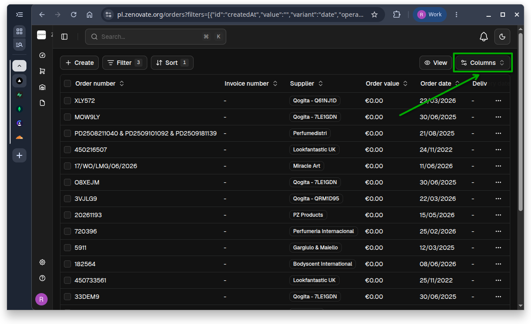This screenshot has height=324, width=531.
Task: Open the settings gear in app sidebar
Action: [42, 262]
